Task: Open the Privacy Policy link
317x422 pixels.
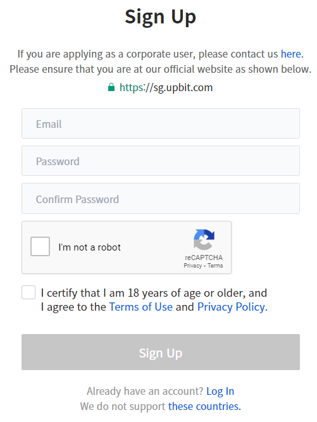Action: click(231, 307)
